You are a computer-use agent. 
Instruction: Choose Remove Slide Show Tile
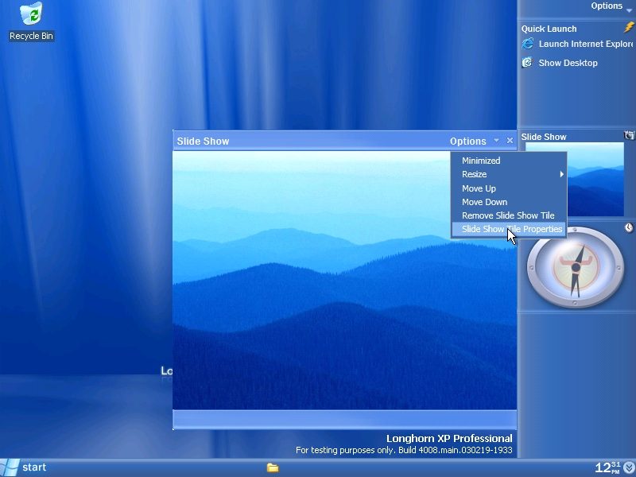coord(508,215)
